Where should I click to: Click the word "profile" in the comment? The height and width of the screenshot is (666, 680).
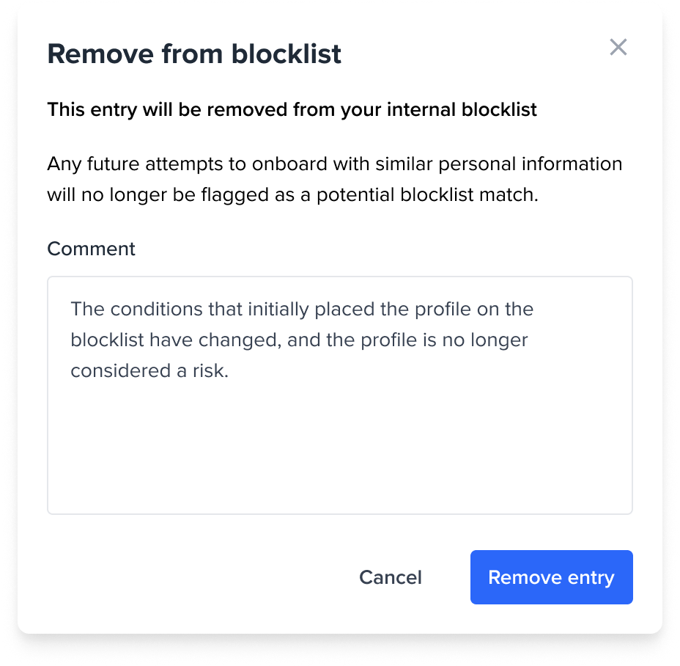441,309
